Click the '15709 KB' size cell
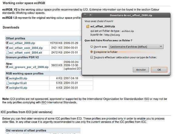182x134 pixels. click(56, 43)
